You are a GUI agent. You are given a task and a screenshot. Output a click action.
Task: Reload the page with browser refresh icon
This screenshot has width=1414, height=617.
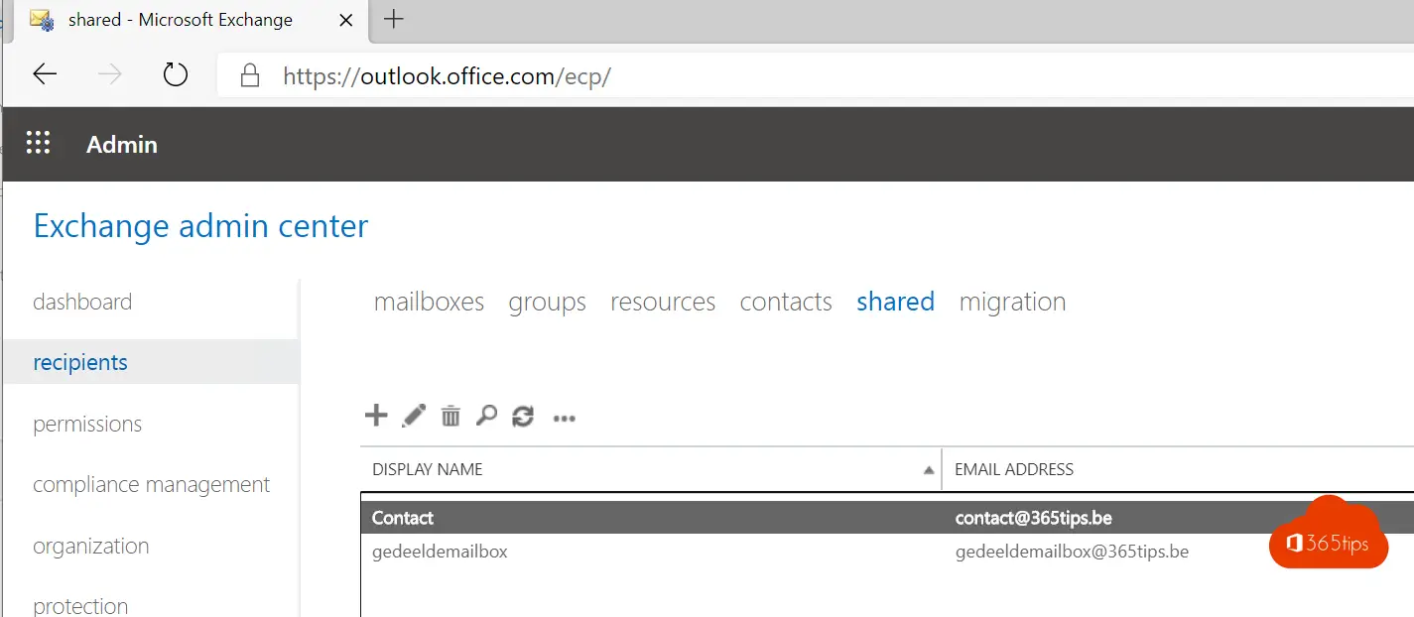176,74
